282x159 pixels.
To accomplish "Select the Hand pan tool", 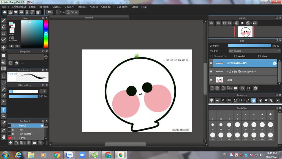I will (3, 137).
